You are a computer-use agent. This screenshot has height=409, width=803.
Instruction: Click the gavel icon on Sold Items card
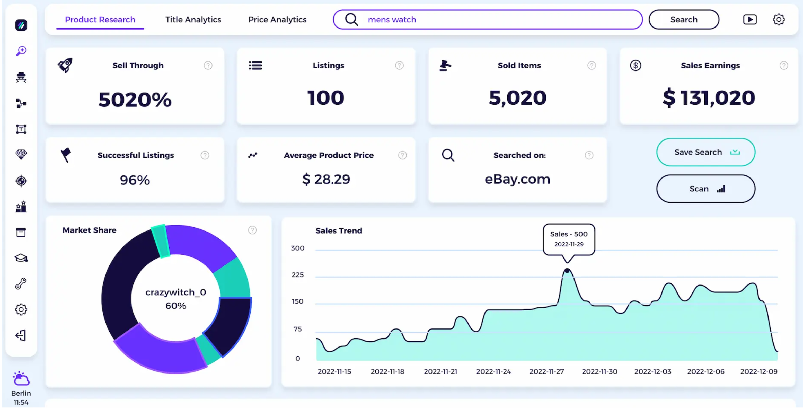pos(445,65)
